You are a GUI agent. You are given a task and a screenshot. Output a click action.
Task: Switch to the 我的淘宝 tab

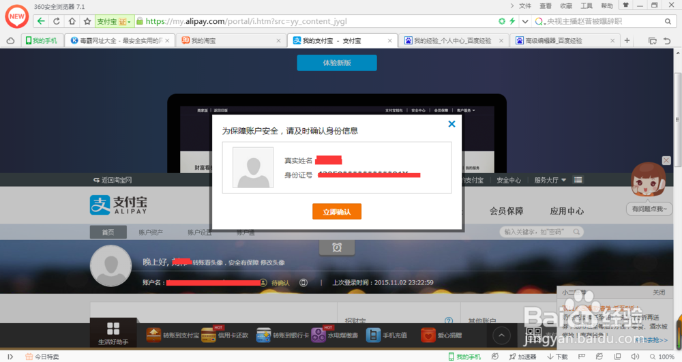[x=231, y=40]
